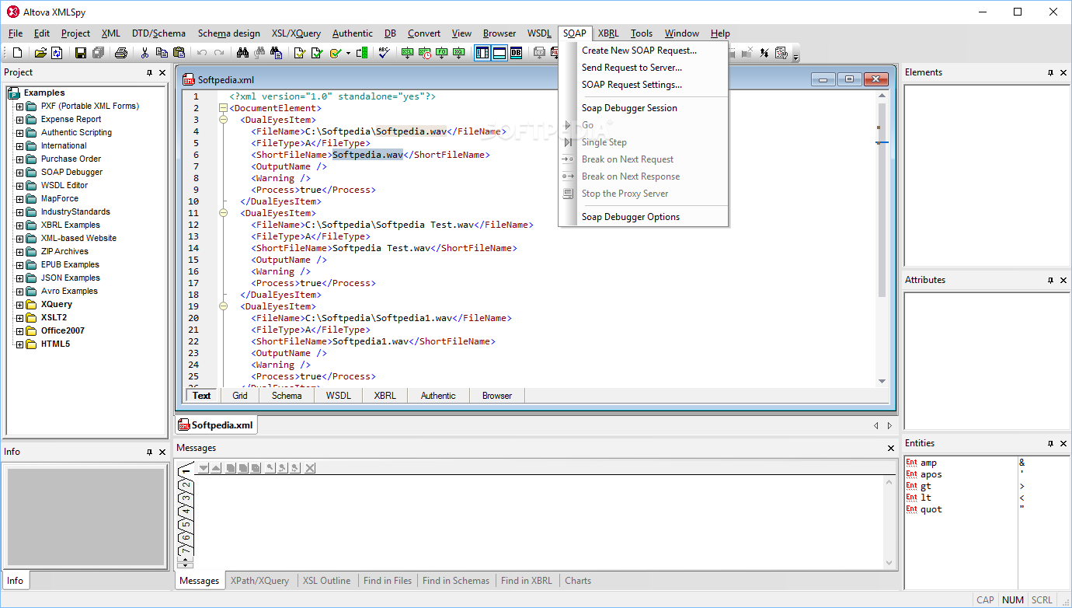The height and width of the screenshot is (608, 1072).
Task: Pin the Entities panel with pushpin
Action: [x=1050, y=443]
